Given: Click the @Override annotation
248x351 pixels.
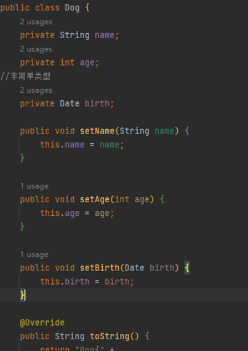Looking at the screenshot, I should click(42, 323).
